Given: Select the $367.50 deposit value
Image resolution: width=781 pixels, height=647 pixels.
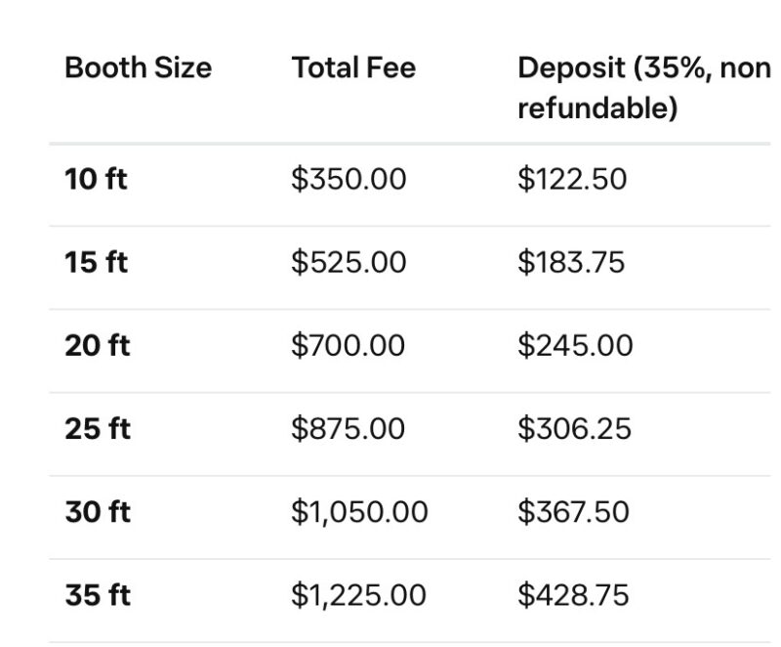Looking at the screenshot, I should coord(573,512).
